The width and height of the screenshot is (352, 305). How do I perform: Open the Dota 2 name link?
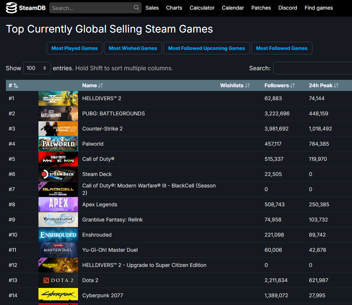click(x=90, y=280)
